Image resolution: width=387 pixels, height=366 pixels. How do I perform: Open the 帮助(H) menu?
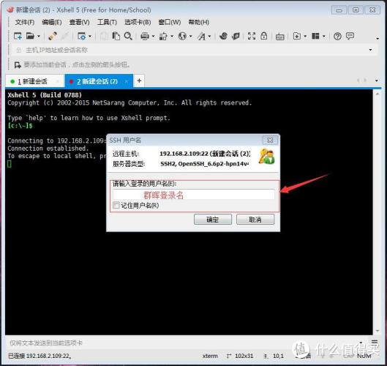point(199,22)
